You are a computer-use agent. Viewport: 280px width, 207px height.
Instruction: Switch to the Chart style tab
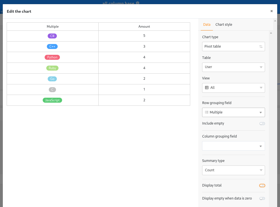[224, 25]
